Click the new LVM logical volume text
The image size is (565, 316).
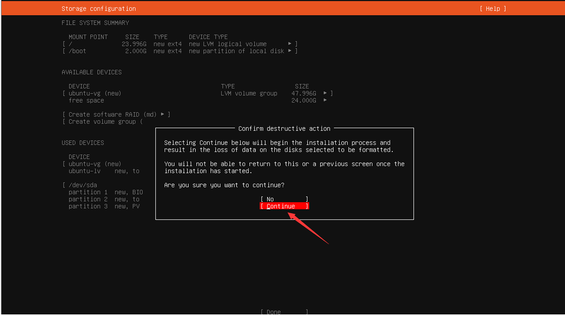(x=228, y=44)
